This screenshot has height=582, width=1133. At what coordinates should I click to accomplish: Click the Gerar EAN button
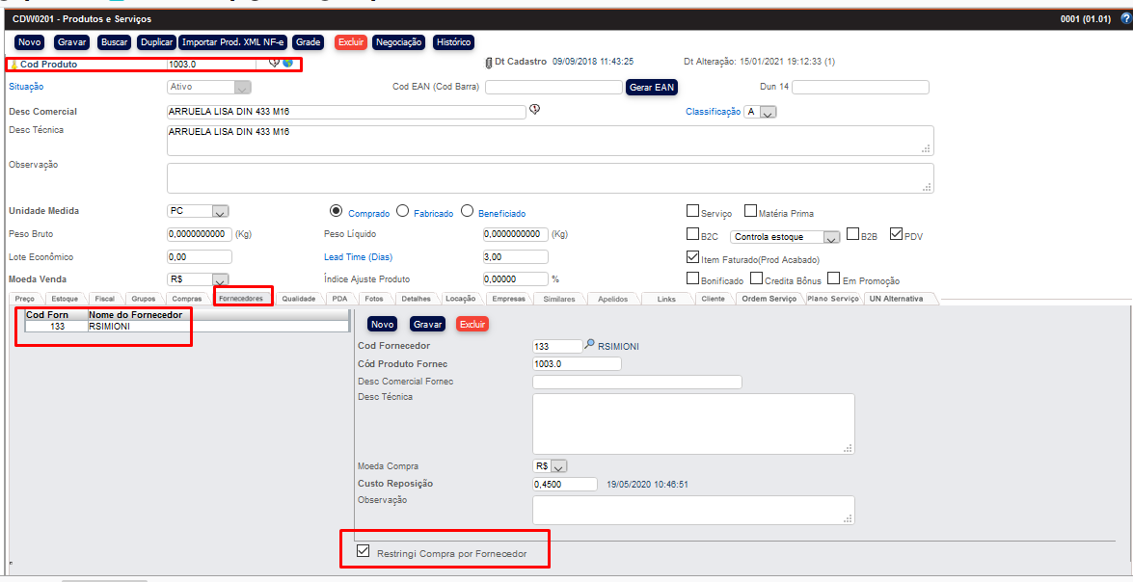click(652, 87)
